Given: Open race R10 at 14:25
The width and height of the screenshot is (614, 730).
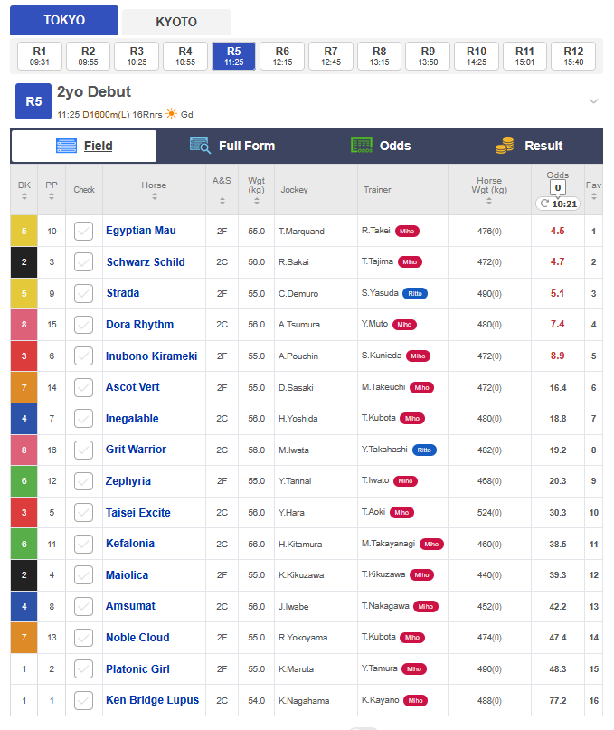Looking at the screenshot, I should tap(477, 56).
